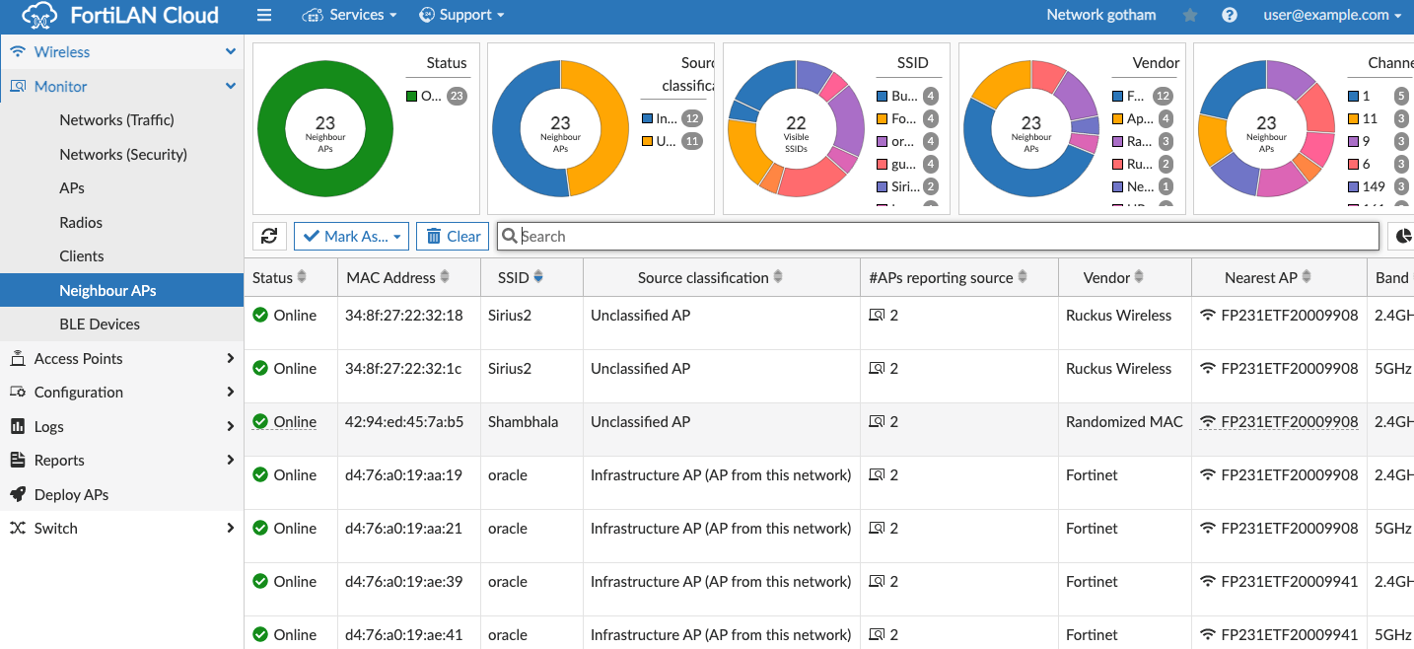The height and width of the screenshot is (649, 1414).
Task: Click the hamburger menu icon to collapse sidebar
Action: point(264,15)
